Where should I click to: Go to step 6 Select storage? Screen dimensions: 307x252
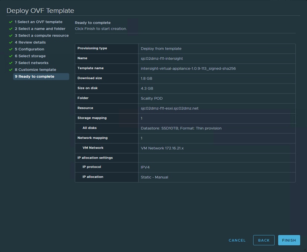click(x=30, y=56)
